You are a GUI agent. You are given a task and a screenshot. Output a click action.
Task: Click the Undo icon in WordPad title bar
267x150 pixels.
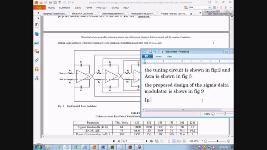pos(155,52)
